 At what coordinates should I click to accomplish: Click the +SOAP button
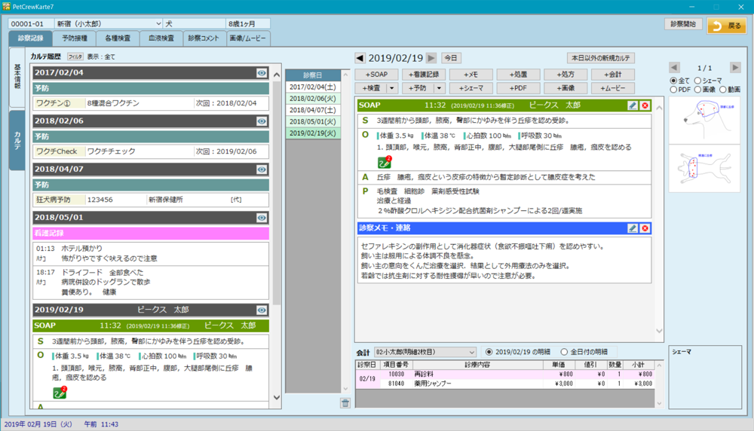point(376,75)
